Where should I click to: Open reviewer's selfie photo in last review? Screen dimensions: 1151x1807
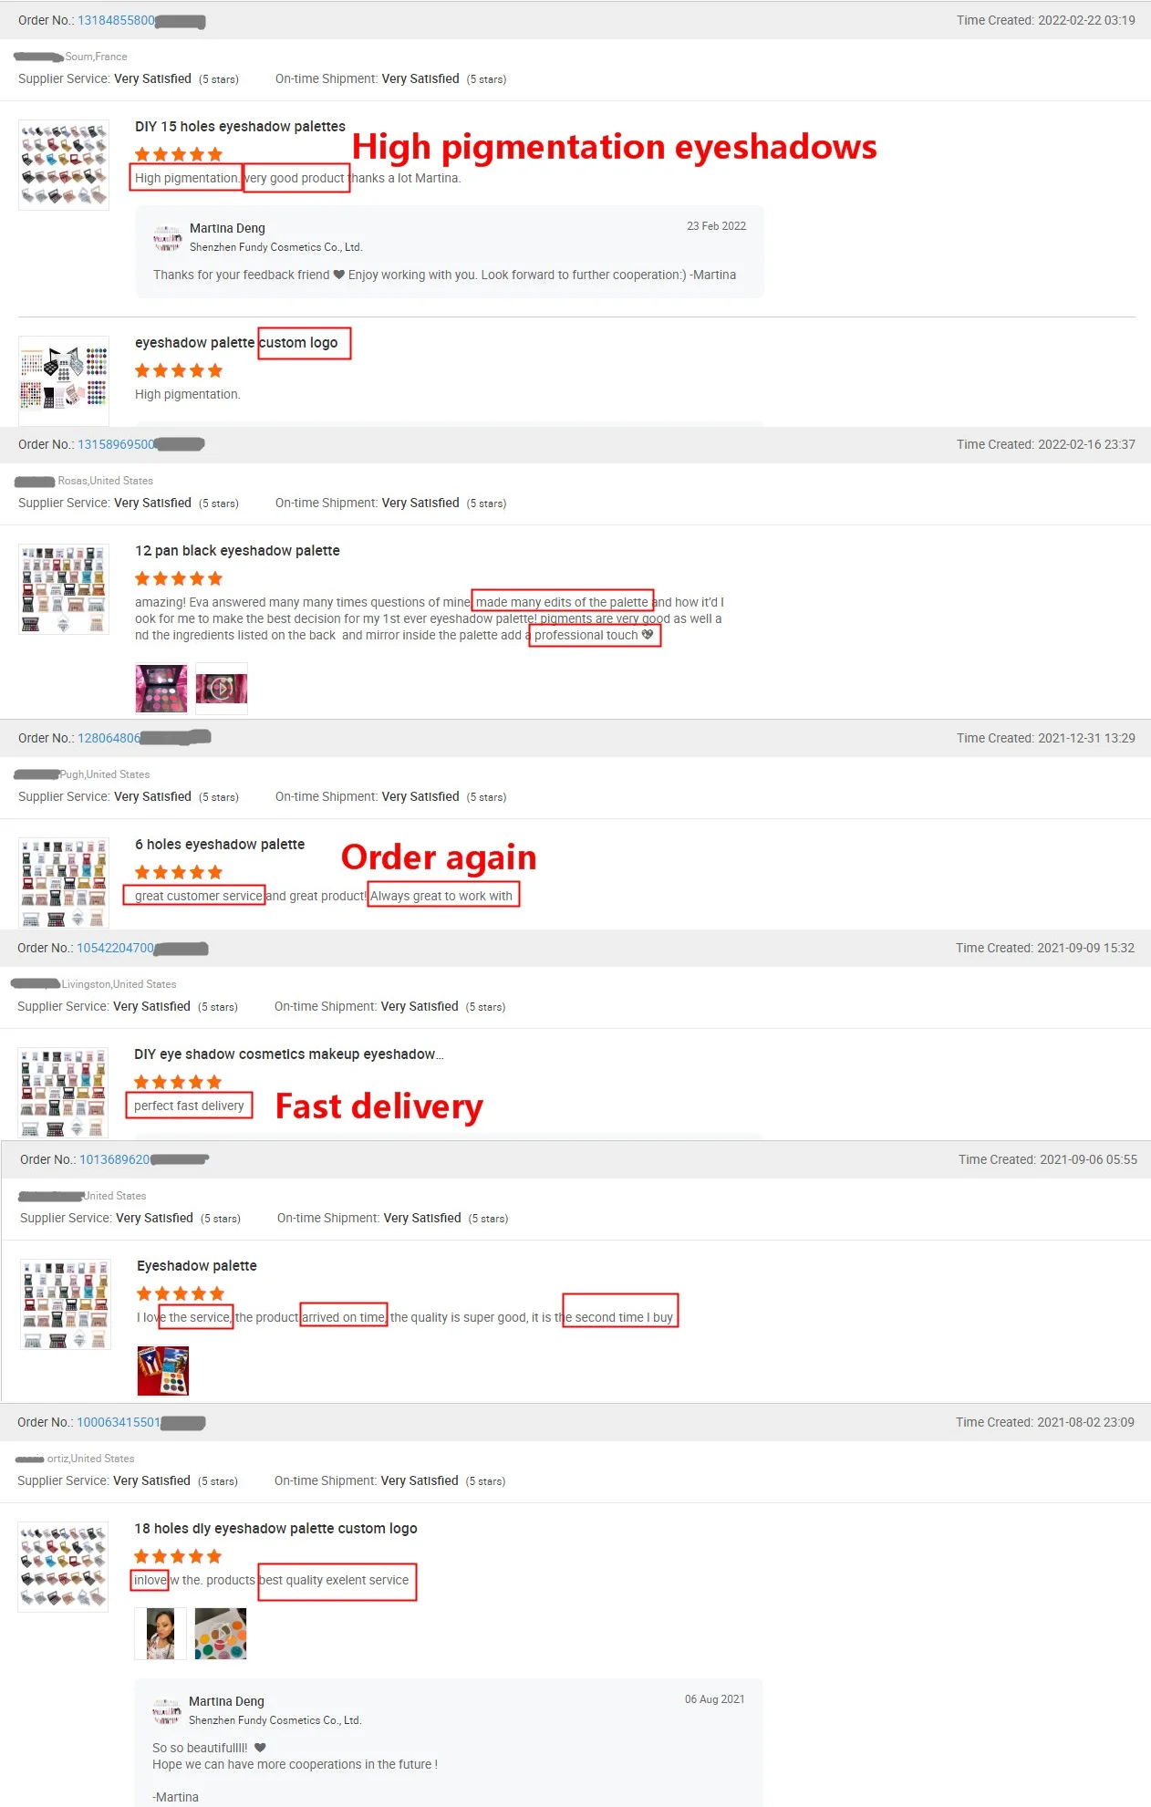coord(161,1634)
